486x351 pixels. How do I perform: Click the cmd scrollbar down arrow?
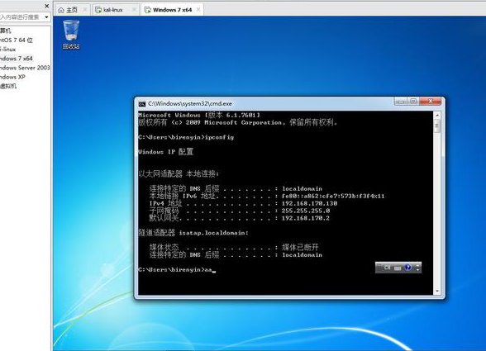pyautogui.click(x=437, y=291)
